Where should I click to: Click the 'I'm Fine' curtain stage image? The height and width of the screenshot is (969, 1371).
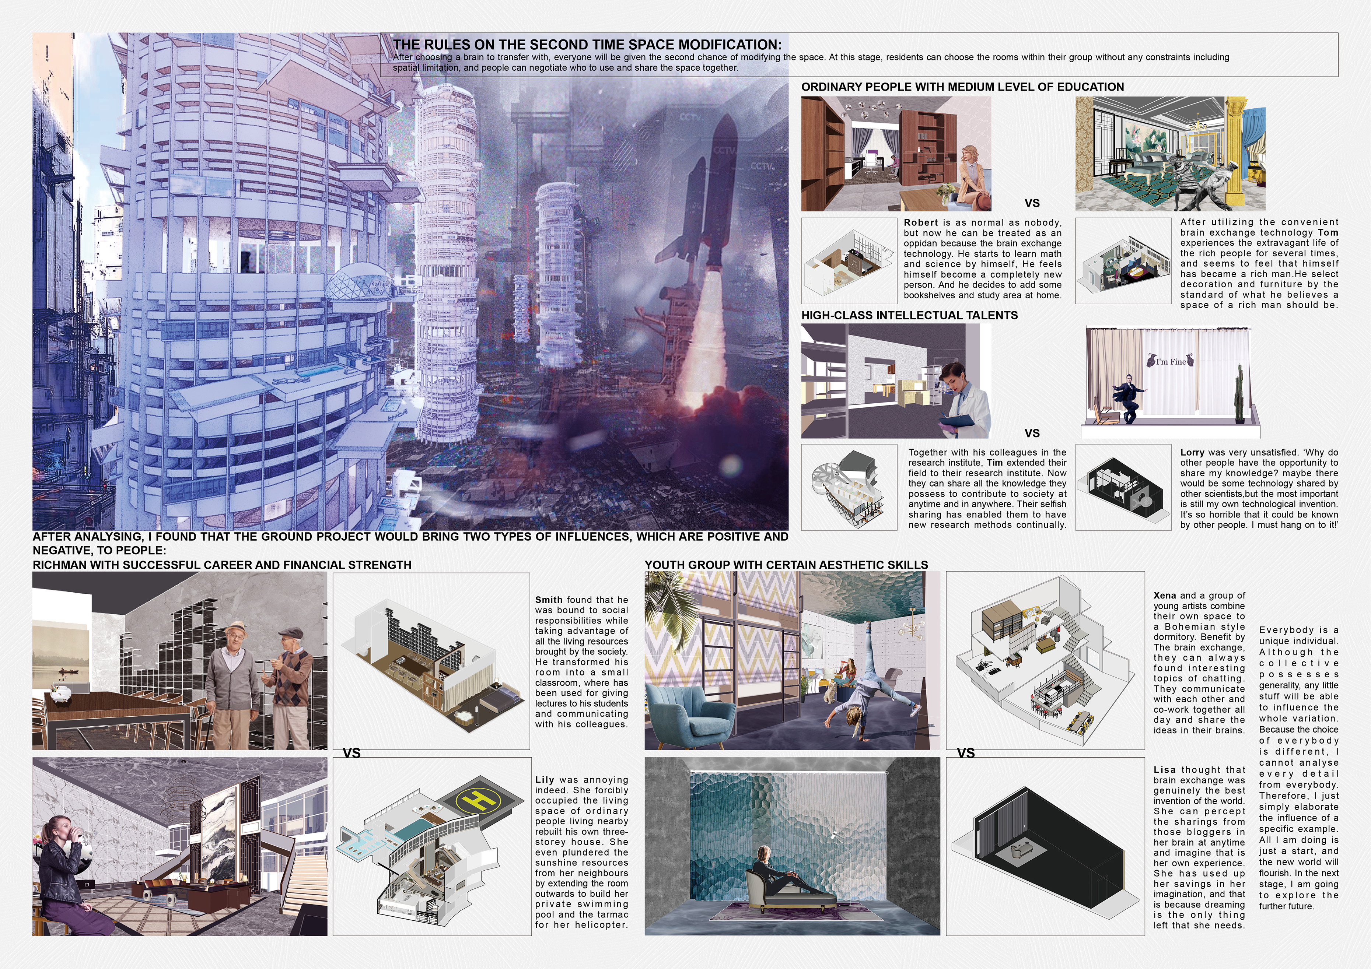(x=1170, y=382)
